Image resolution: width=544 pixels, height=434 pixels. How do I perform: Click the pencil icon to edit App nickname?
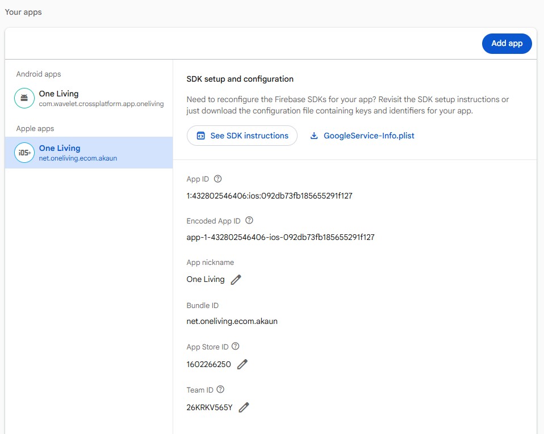[236, 279]
